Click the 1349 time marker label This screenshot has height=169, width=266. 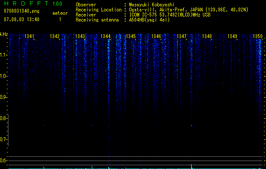click(x=232, y=36)
